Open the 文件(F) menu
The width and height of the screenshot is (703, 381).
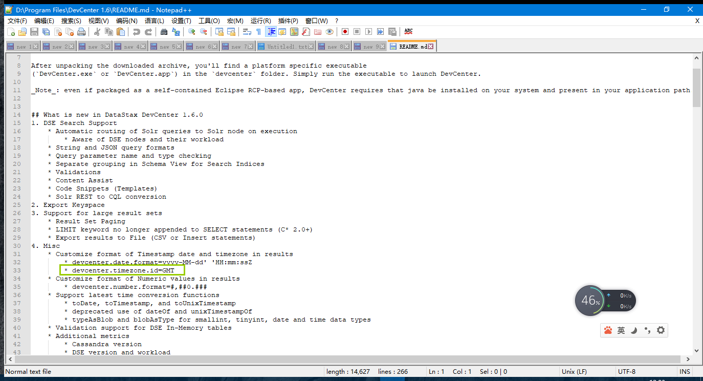[17, 20]
